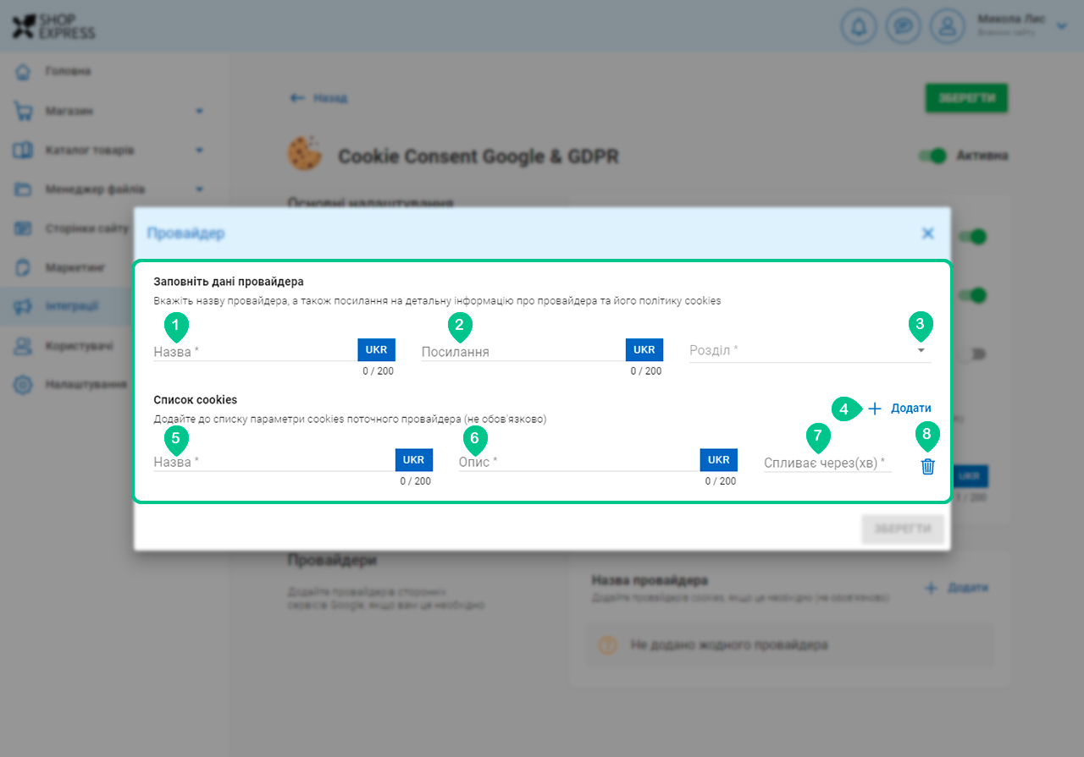This screenshot has width=1084, height=757.
Task: Toggle the Активна switch
Action: [932, 156]
